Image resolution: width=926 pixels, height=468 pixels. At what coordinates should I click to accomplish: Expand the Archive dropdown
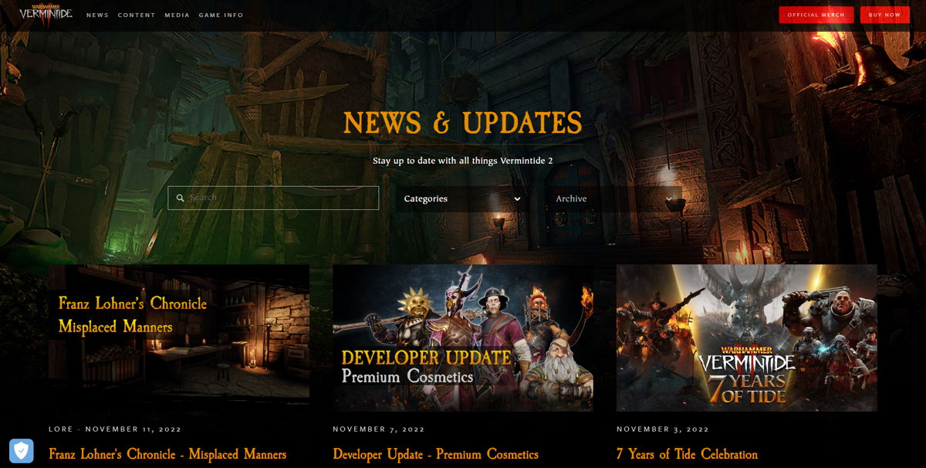click(614, 198)
